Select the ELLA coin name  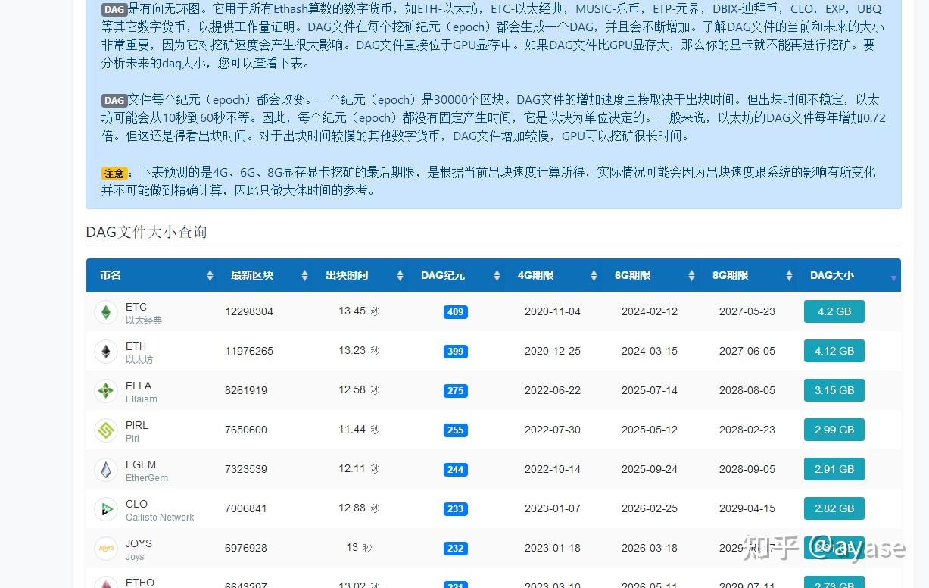click(139, 386)
